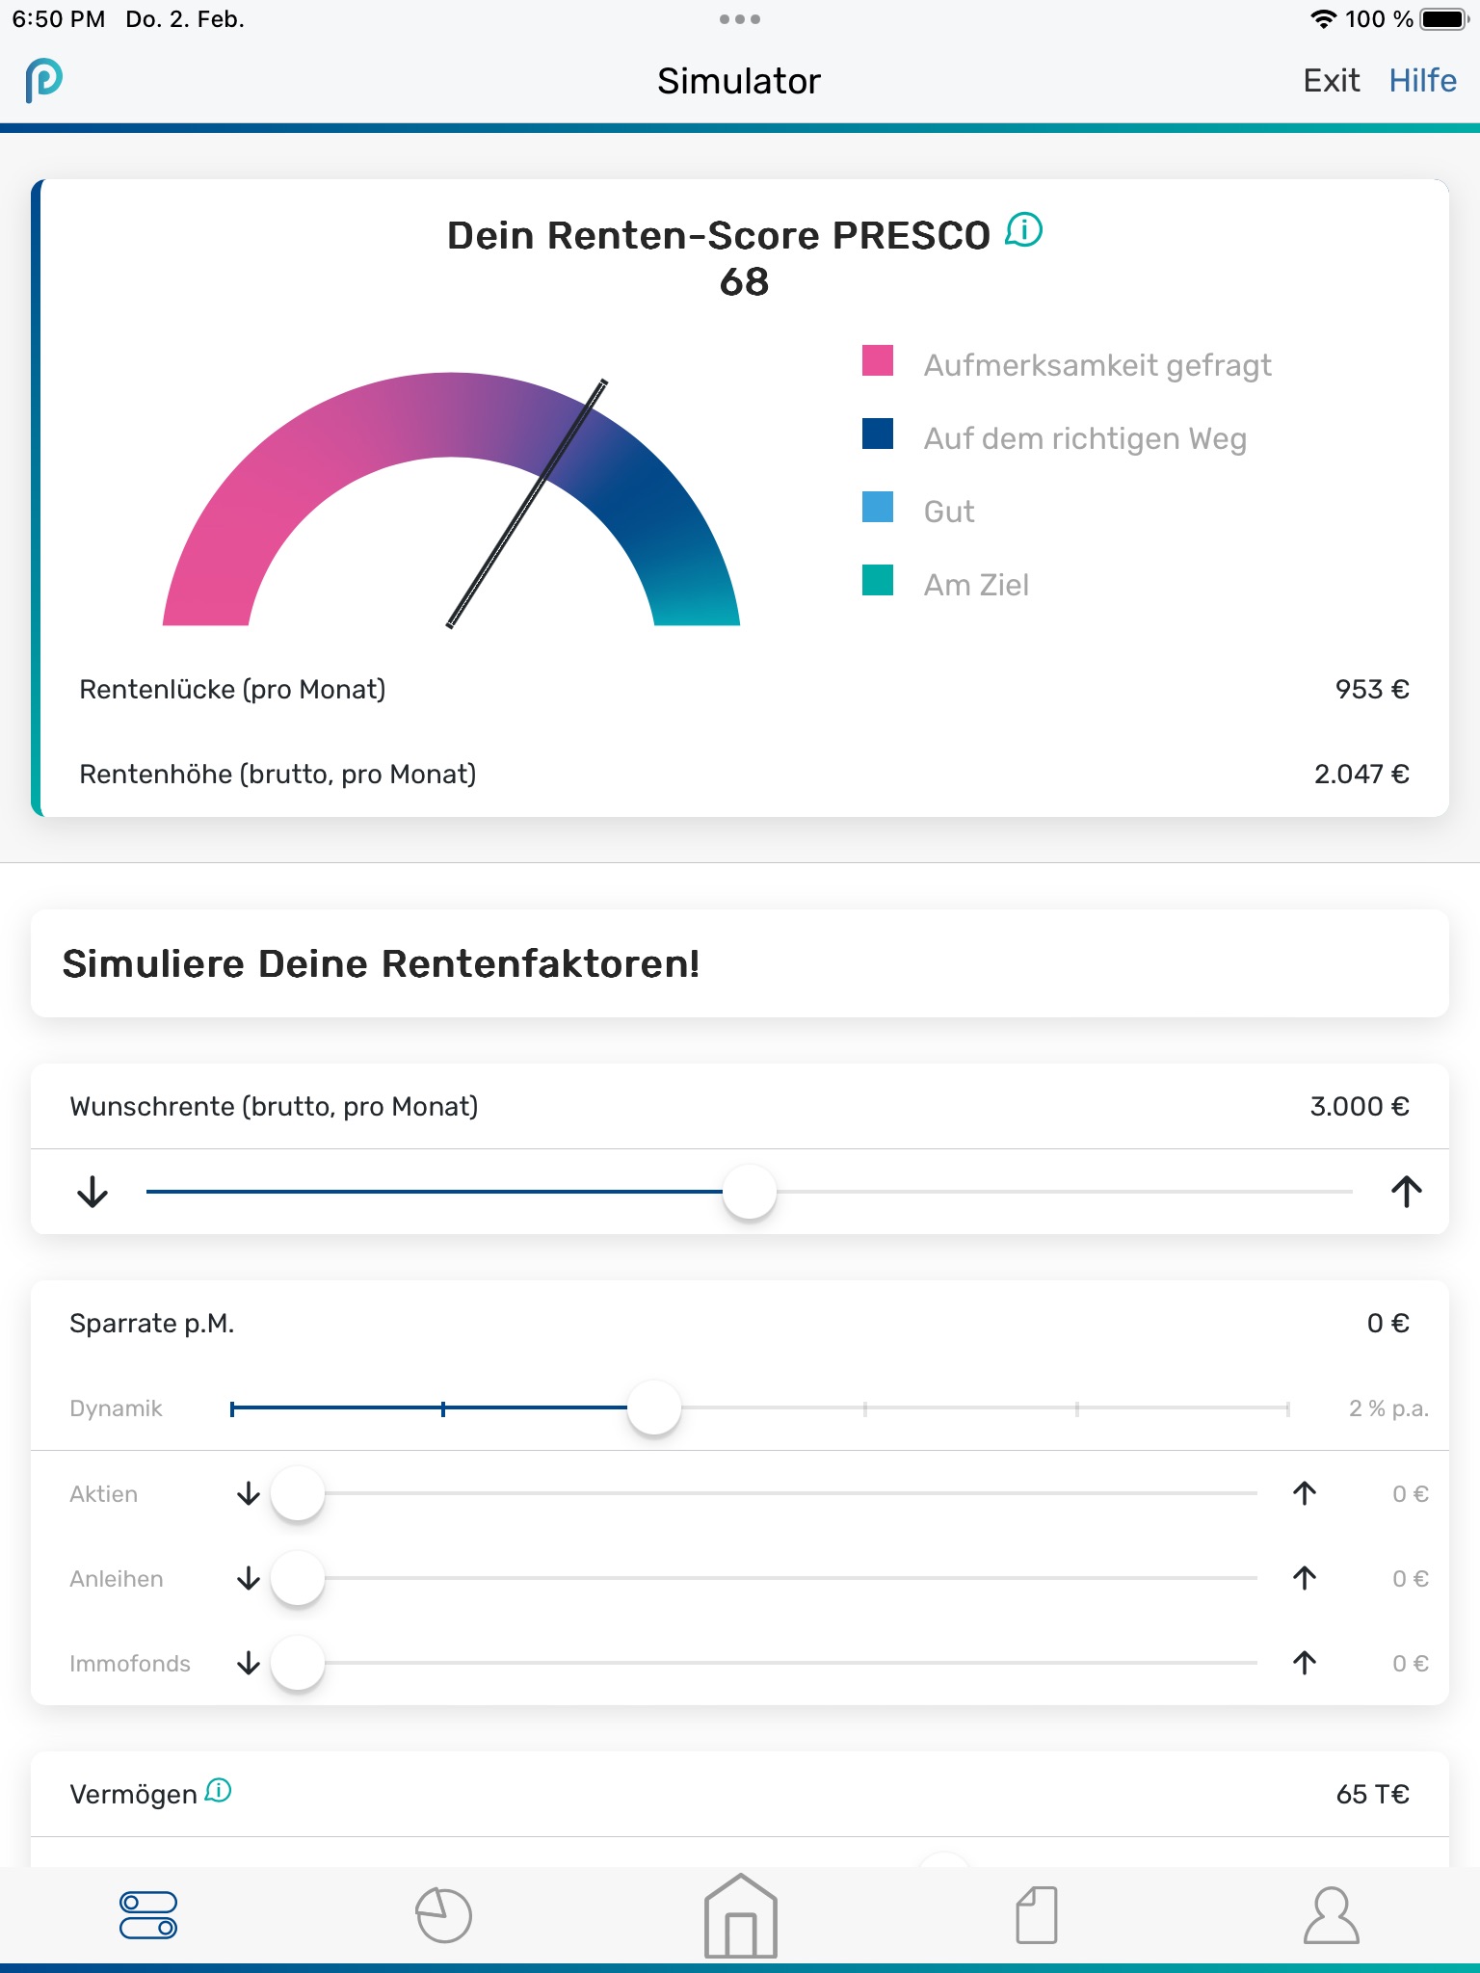
Task: Click the Sparrate value 0 €
Action: pos(1388,1323)
